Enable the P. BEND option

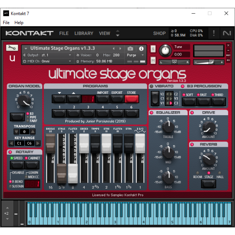coord(10,182)
